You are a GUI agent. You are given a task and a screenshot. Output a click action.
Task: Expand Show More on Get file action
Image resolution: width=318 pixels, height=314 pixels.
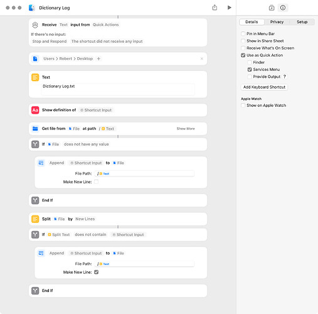click(x=186, y=129)
